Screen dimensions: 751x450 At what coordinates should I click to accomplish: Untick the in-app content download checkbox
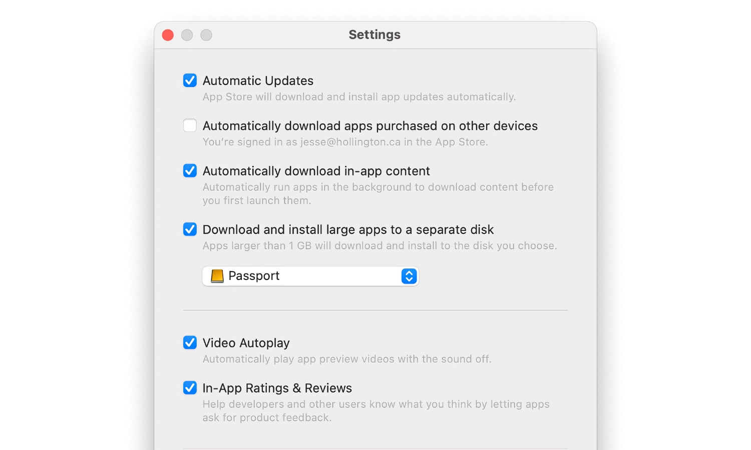(190, 171)
